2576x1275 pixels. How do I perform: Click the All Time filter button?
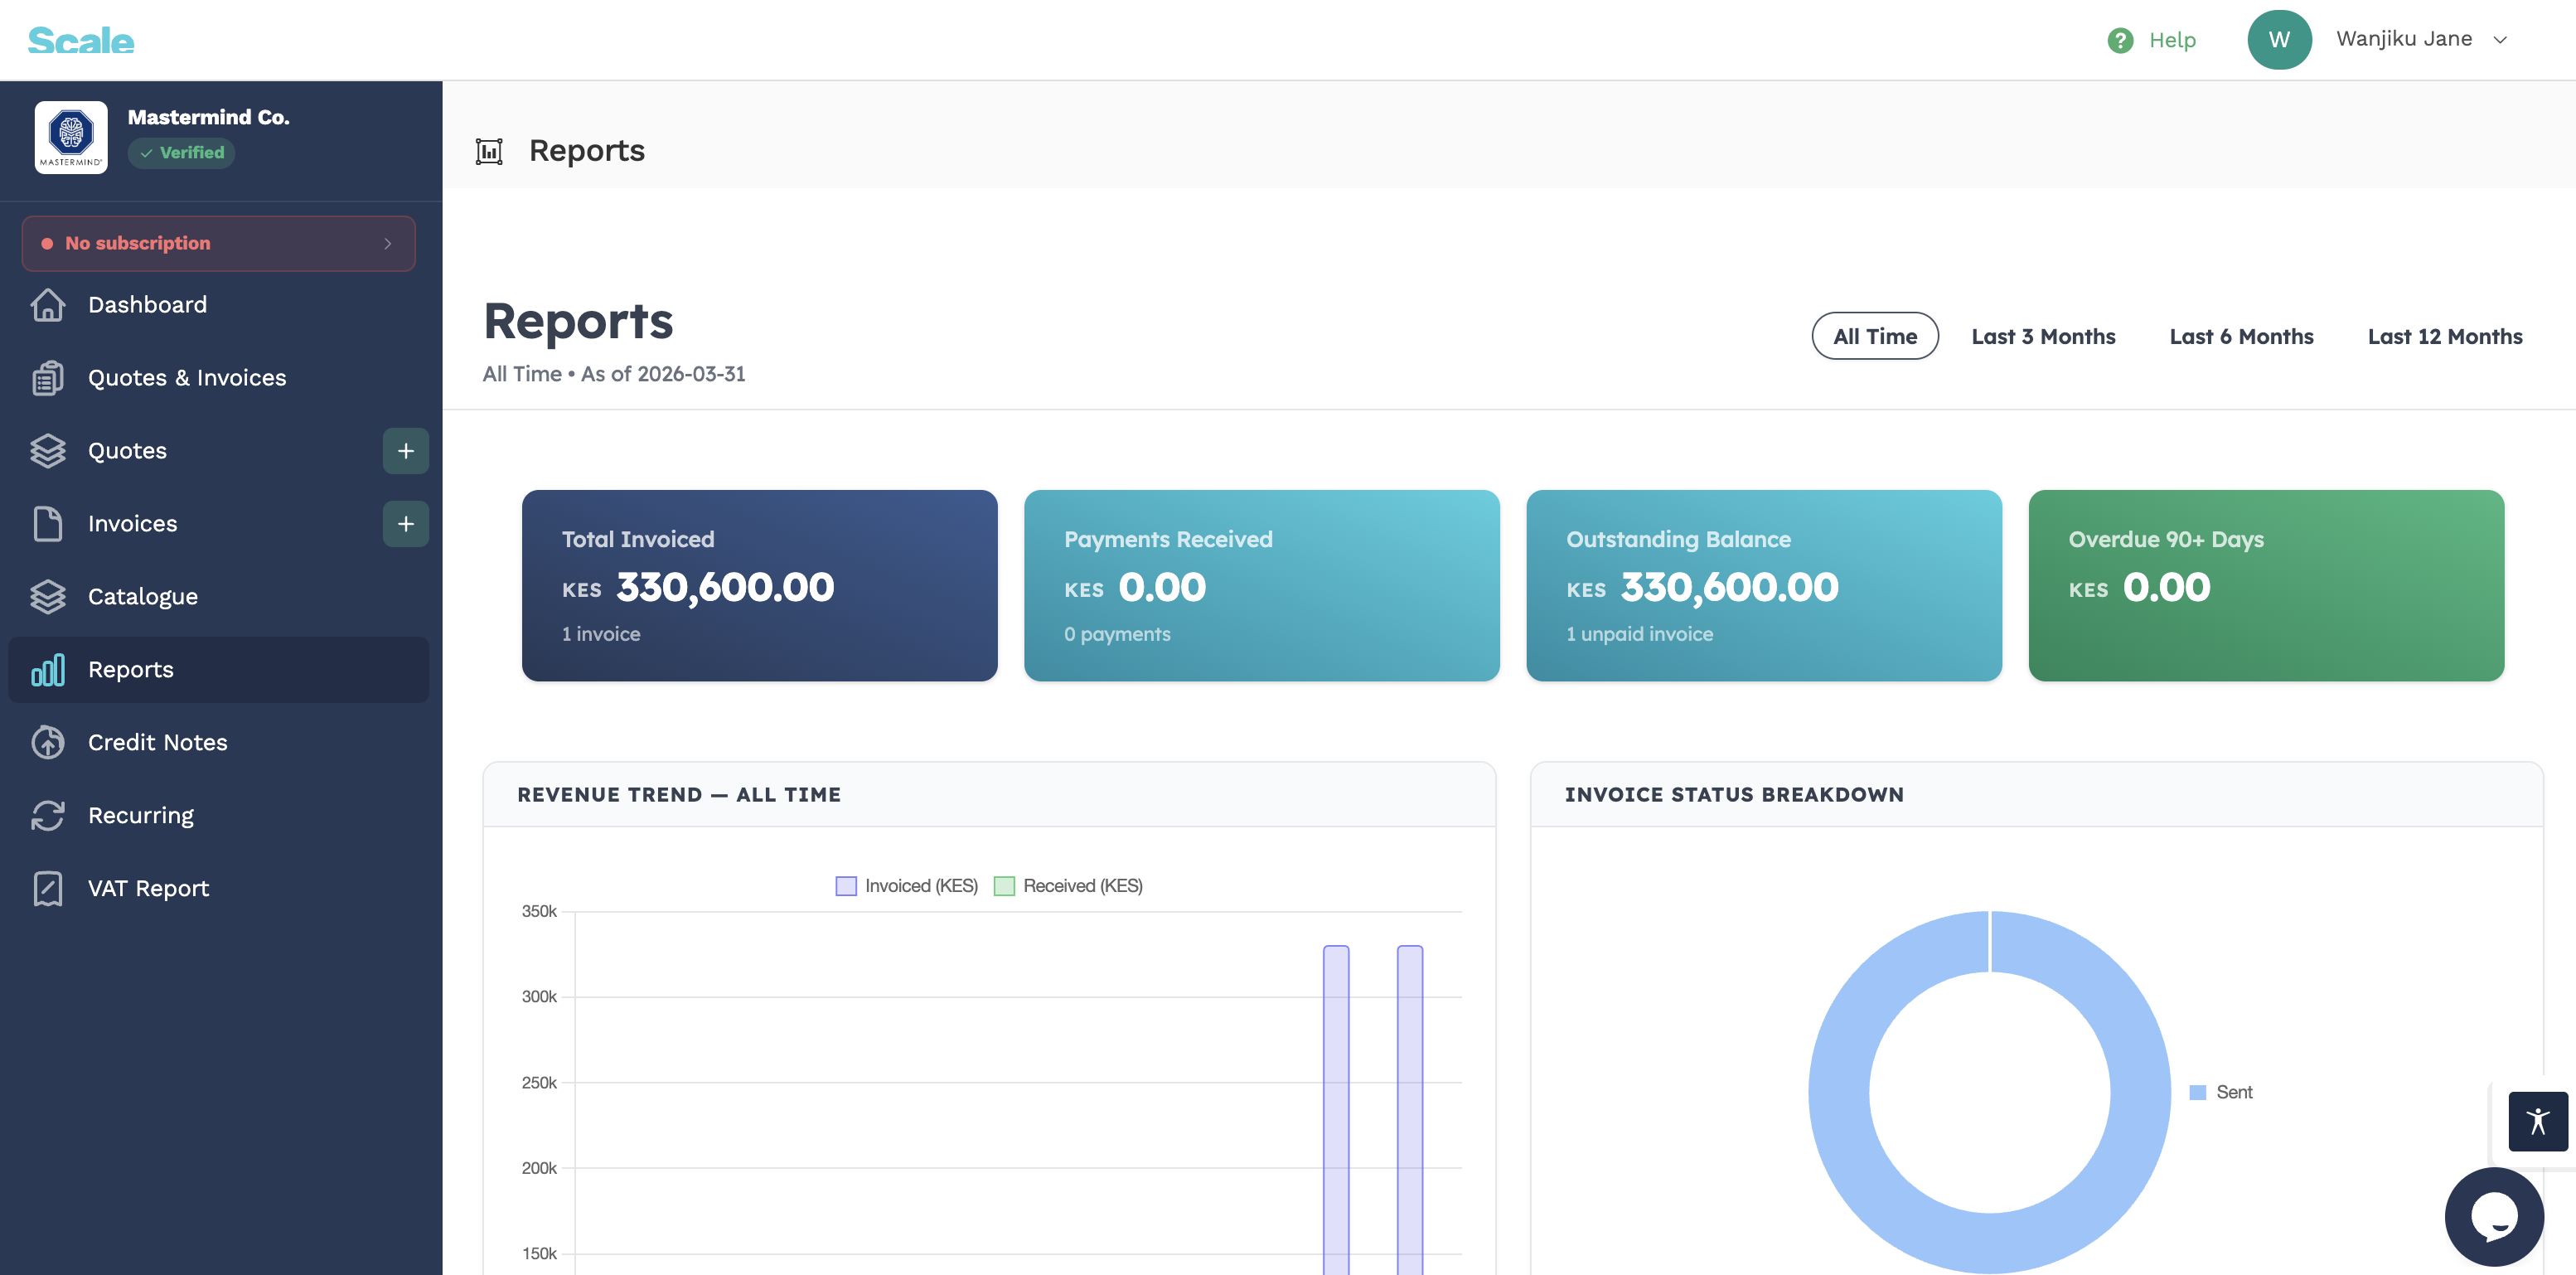click(1874, 336)
